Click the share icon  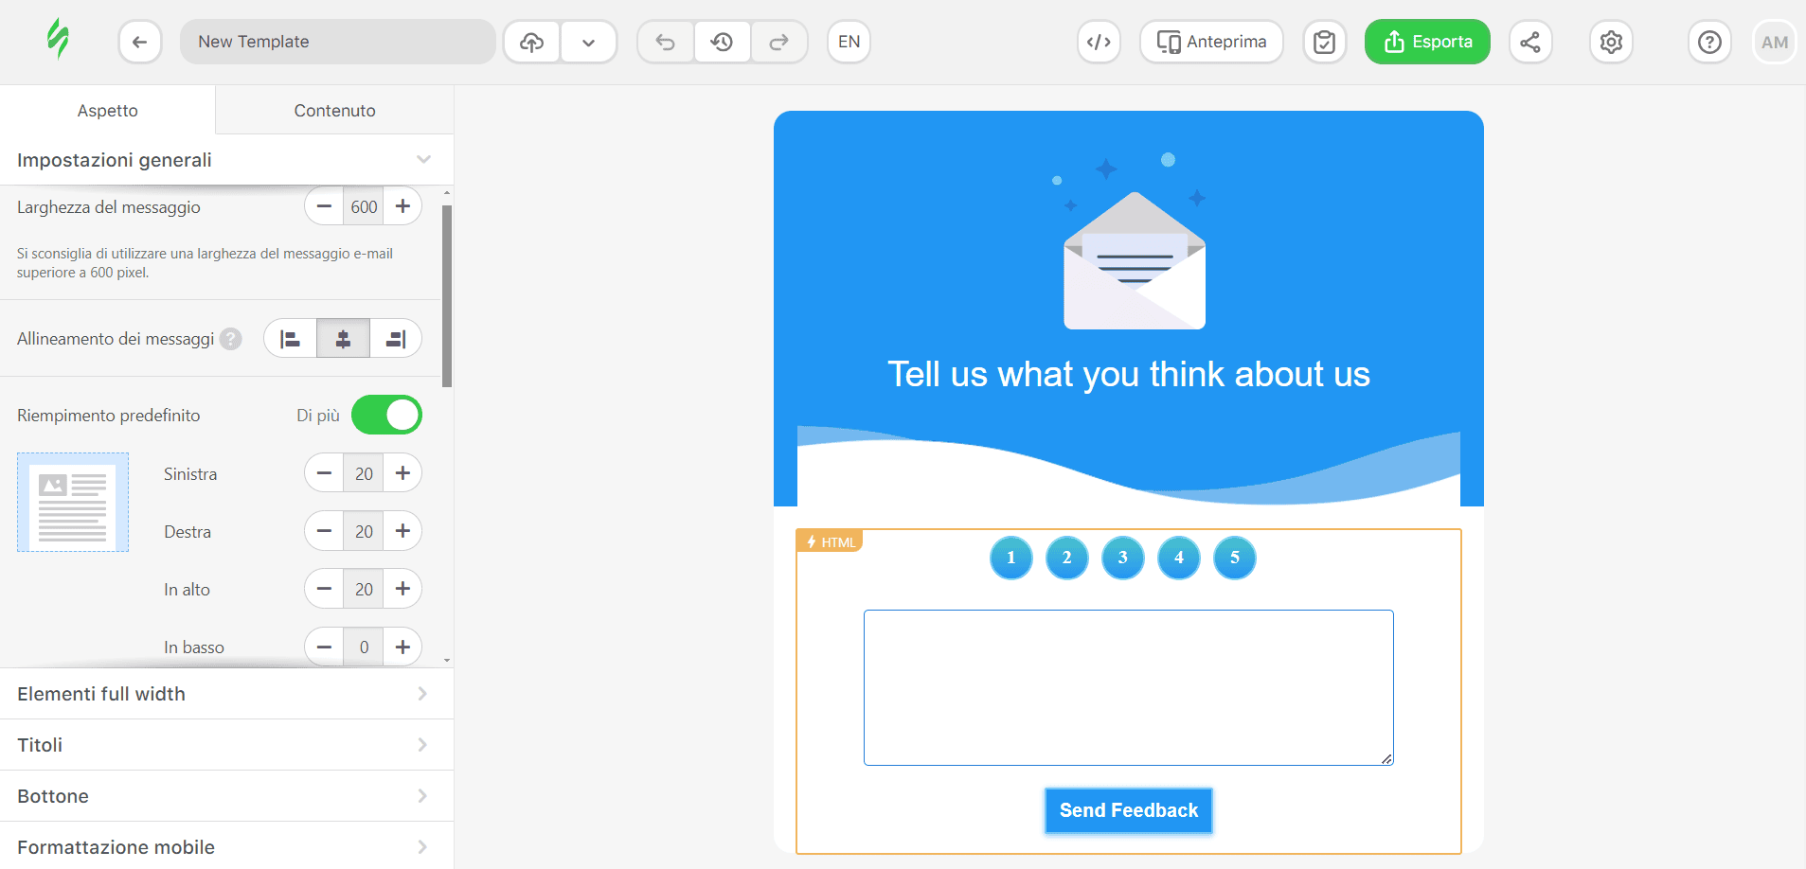1529,42
